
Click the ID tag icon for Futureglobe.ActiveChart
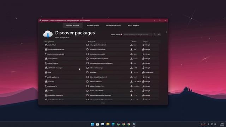(x=88, y=45)
